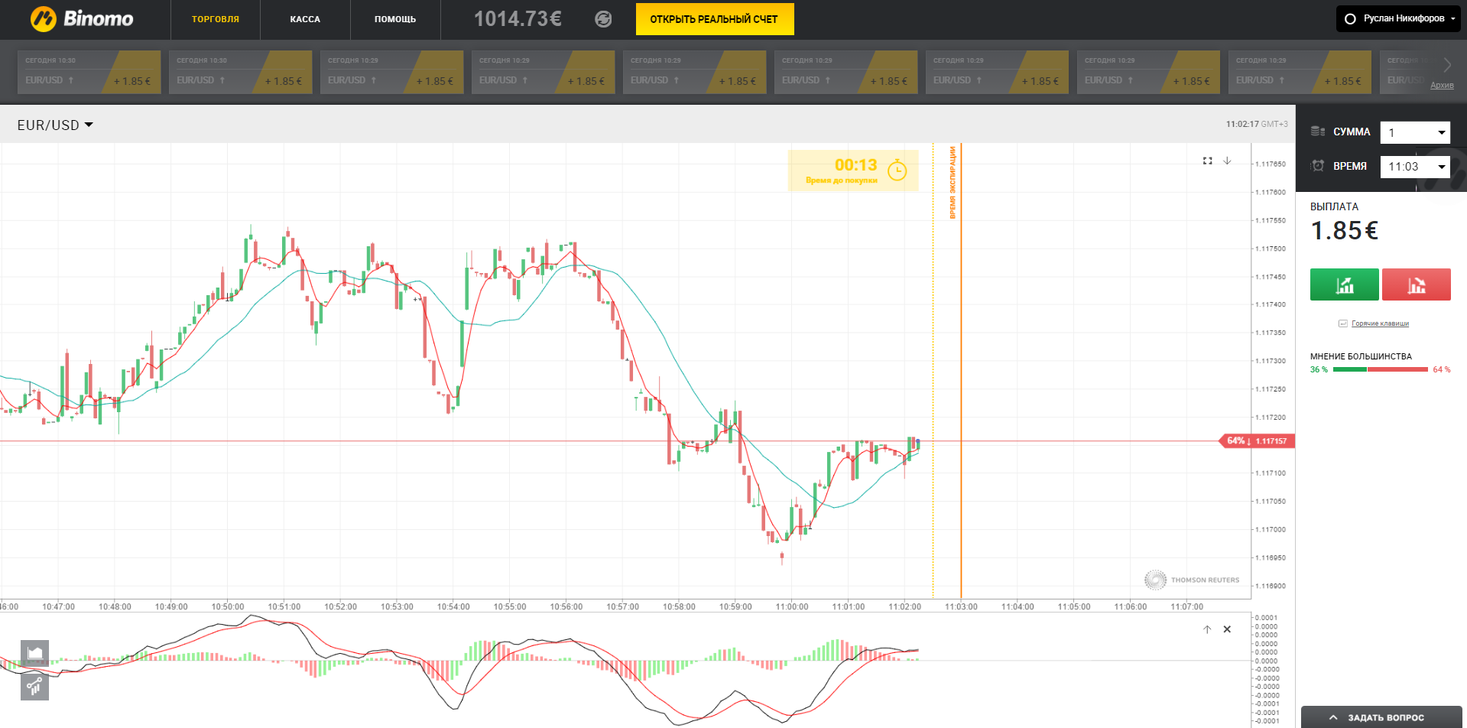Image resolution: width=1467 pixels, height=728 pixels.
Task: Click МНЕНИЕ БОЛЬШИНСТВА heading
Action: point(1361,356)
